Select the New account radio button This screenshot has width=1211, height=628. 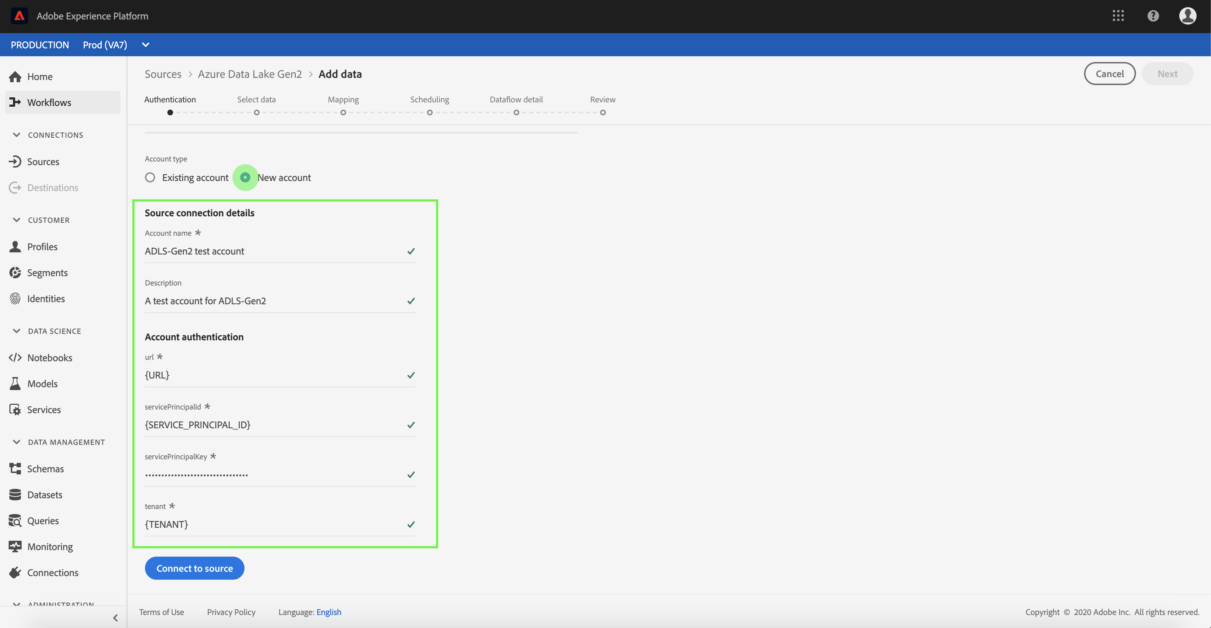[245, 178]
